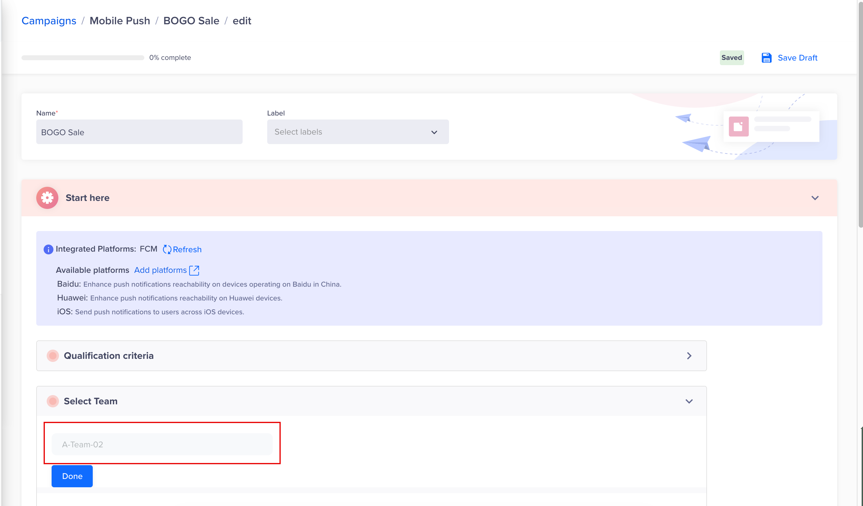The image size is (863, 506).
Task: Open the Add platforms link
Action: click(x=160, y=270)
